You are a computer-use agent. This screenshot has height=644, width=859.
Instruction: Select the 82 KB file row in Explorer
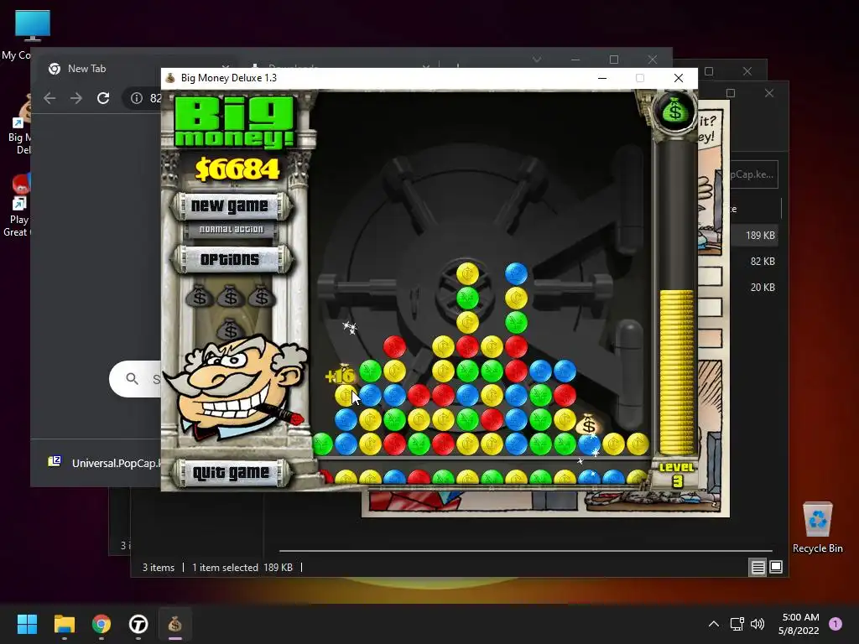pyautogui.click(x=755, y=262)
